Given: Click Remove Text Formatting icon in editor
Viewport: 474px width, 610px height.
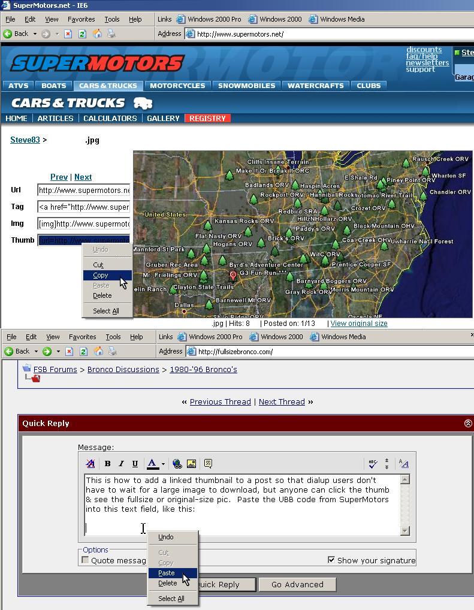Looking at the screenshot, I should [x=90, y=463].
